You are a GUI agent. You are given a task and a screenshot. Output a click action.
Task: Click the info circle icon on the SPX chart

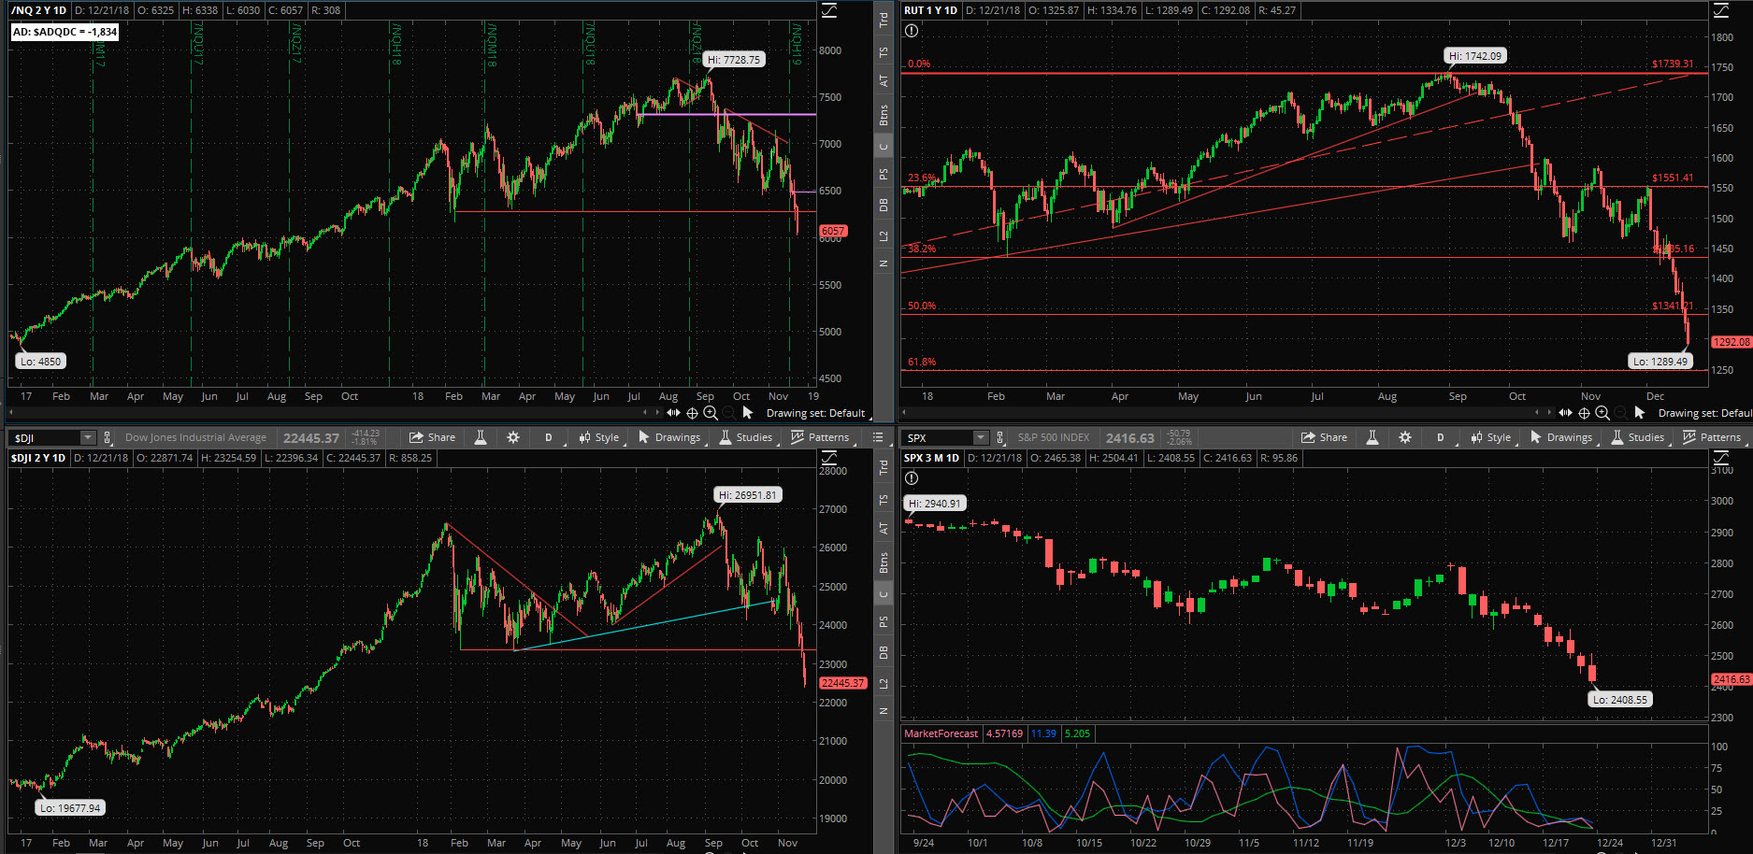pos(912,478)
